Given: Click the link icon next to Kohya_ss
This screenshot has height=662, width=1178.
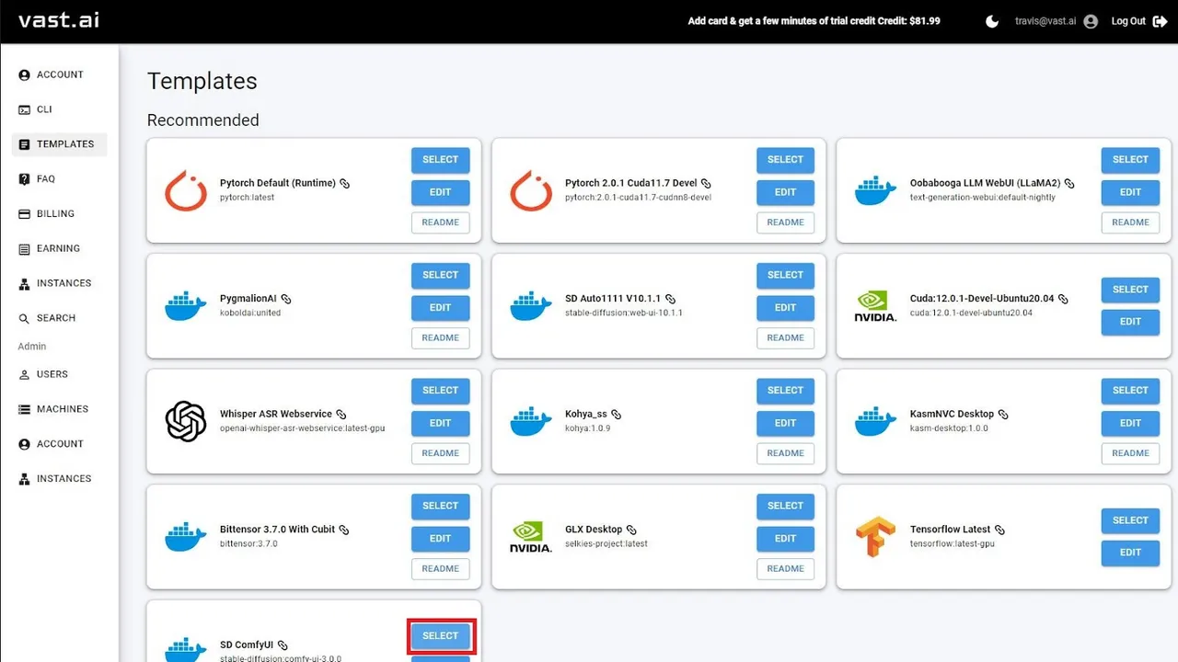Looking at the screenshot, I should pyautogui.click(x=616, y=415).
